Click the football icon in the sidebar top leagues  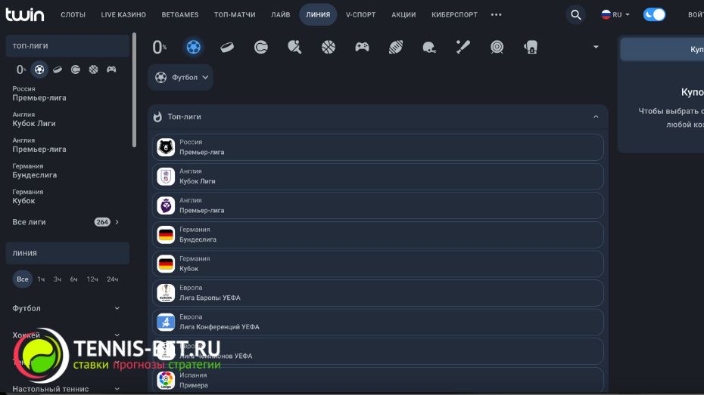tap(39, 69)
